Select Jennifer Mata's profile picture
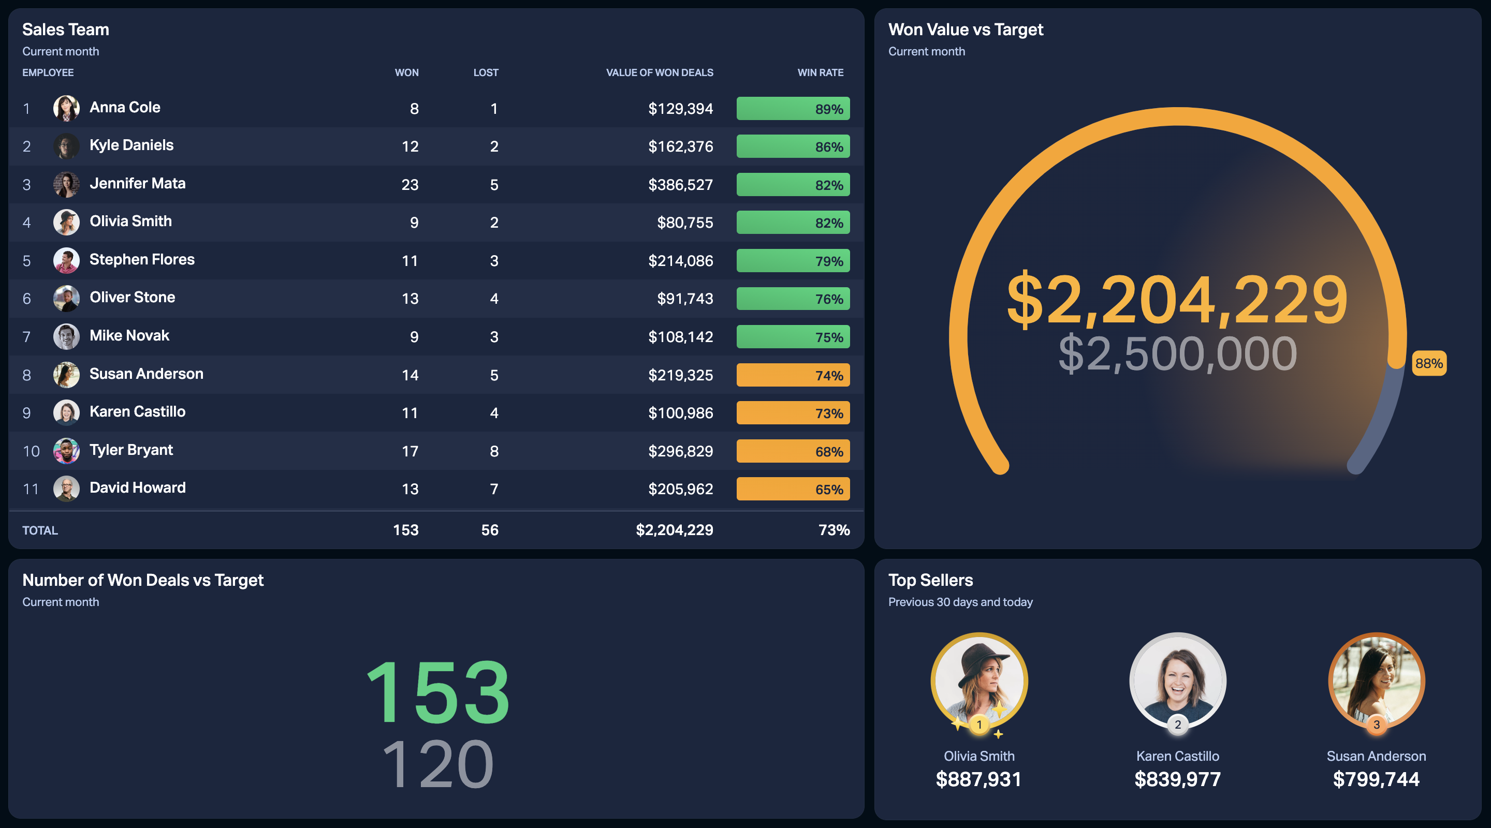The width and height of the screenshot is (1491, 828). click(x=66, y=184)
